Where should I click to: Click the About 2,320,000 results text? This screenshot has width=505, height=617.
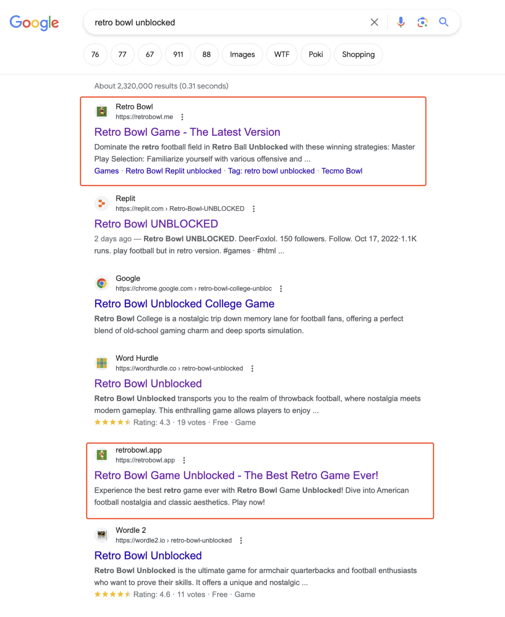[x=161, y=86]
